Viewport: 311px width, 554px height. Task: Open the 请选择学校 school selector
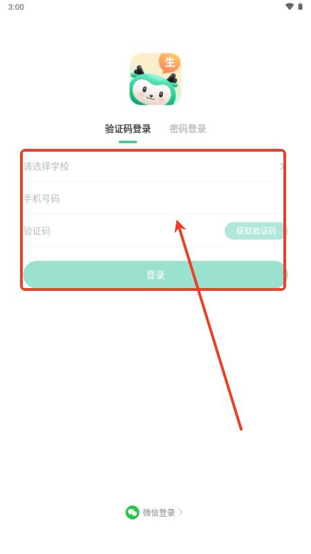tap(155, 166)
